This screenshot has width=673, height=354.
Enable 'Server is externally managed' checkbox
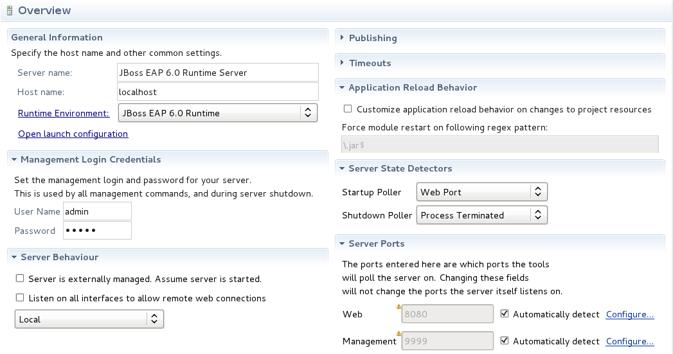pos(20,279)
